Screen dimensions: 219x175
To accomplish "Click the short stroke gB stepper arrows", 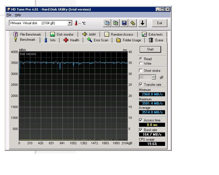I will click(154, 77).
